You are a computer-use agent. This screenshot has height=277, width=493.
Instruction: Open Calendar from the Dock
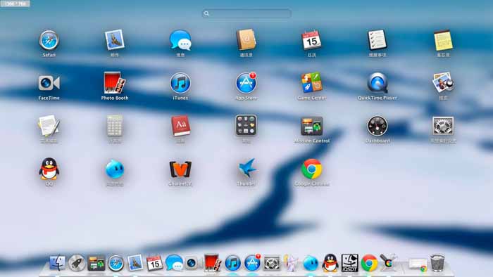(x=155, y=263)
